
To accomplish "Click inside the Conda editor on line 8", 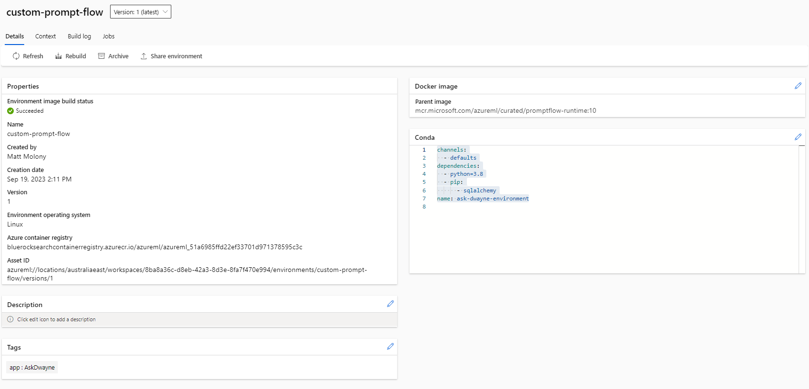I will coord(474,207).
